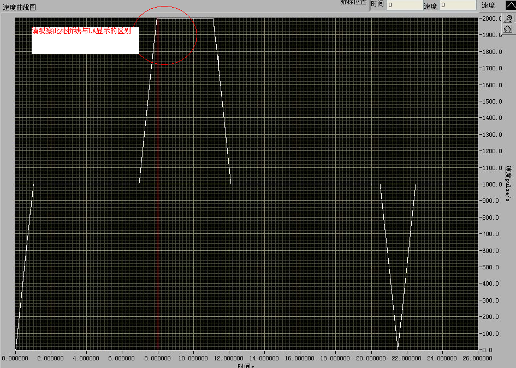Click the 20.000000 X-axis scale marker

[x=371, y=358]
